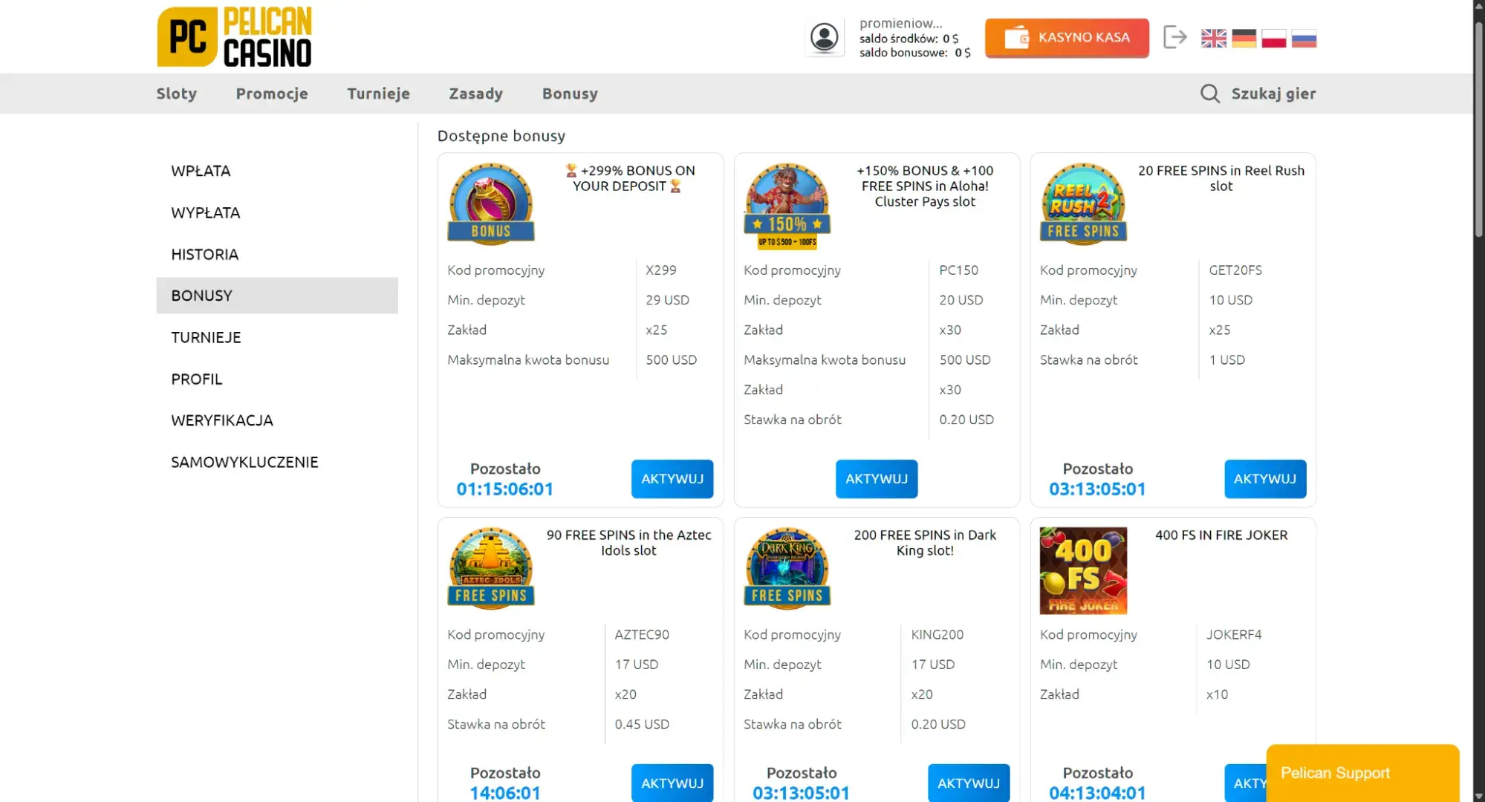The image size is (1485, 802).
Task: Select HISTORIA in the sidebar
Action: (277, 254)
